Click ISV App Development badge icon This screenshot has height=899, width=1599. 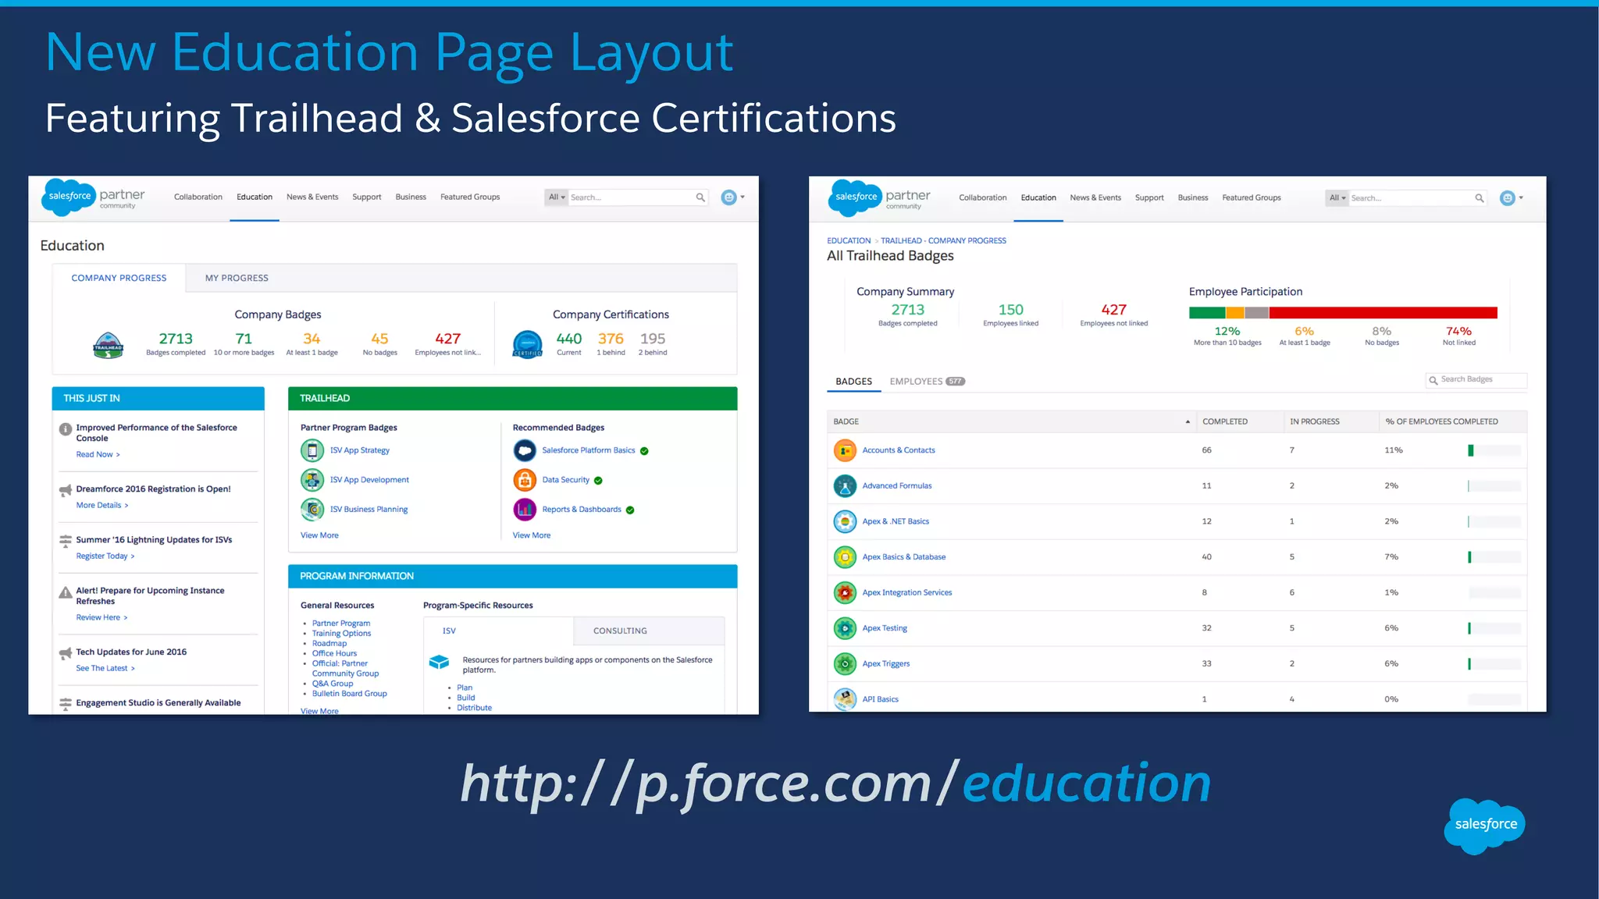[312, 480]
